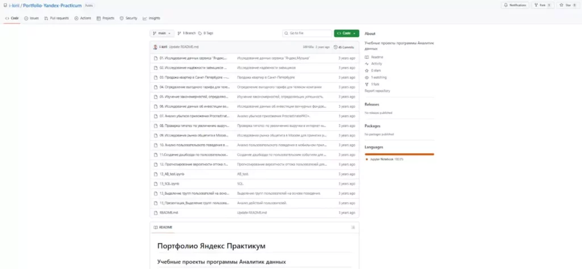Viewport: 582px width, 269px height.
Task: Open file '04. Определение выгодного тарифа для теле...'
Action: 195,87
